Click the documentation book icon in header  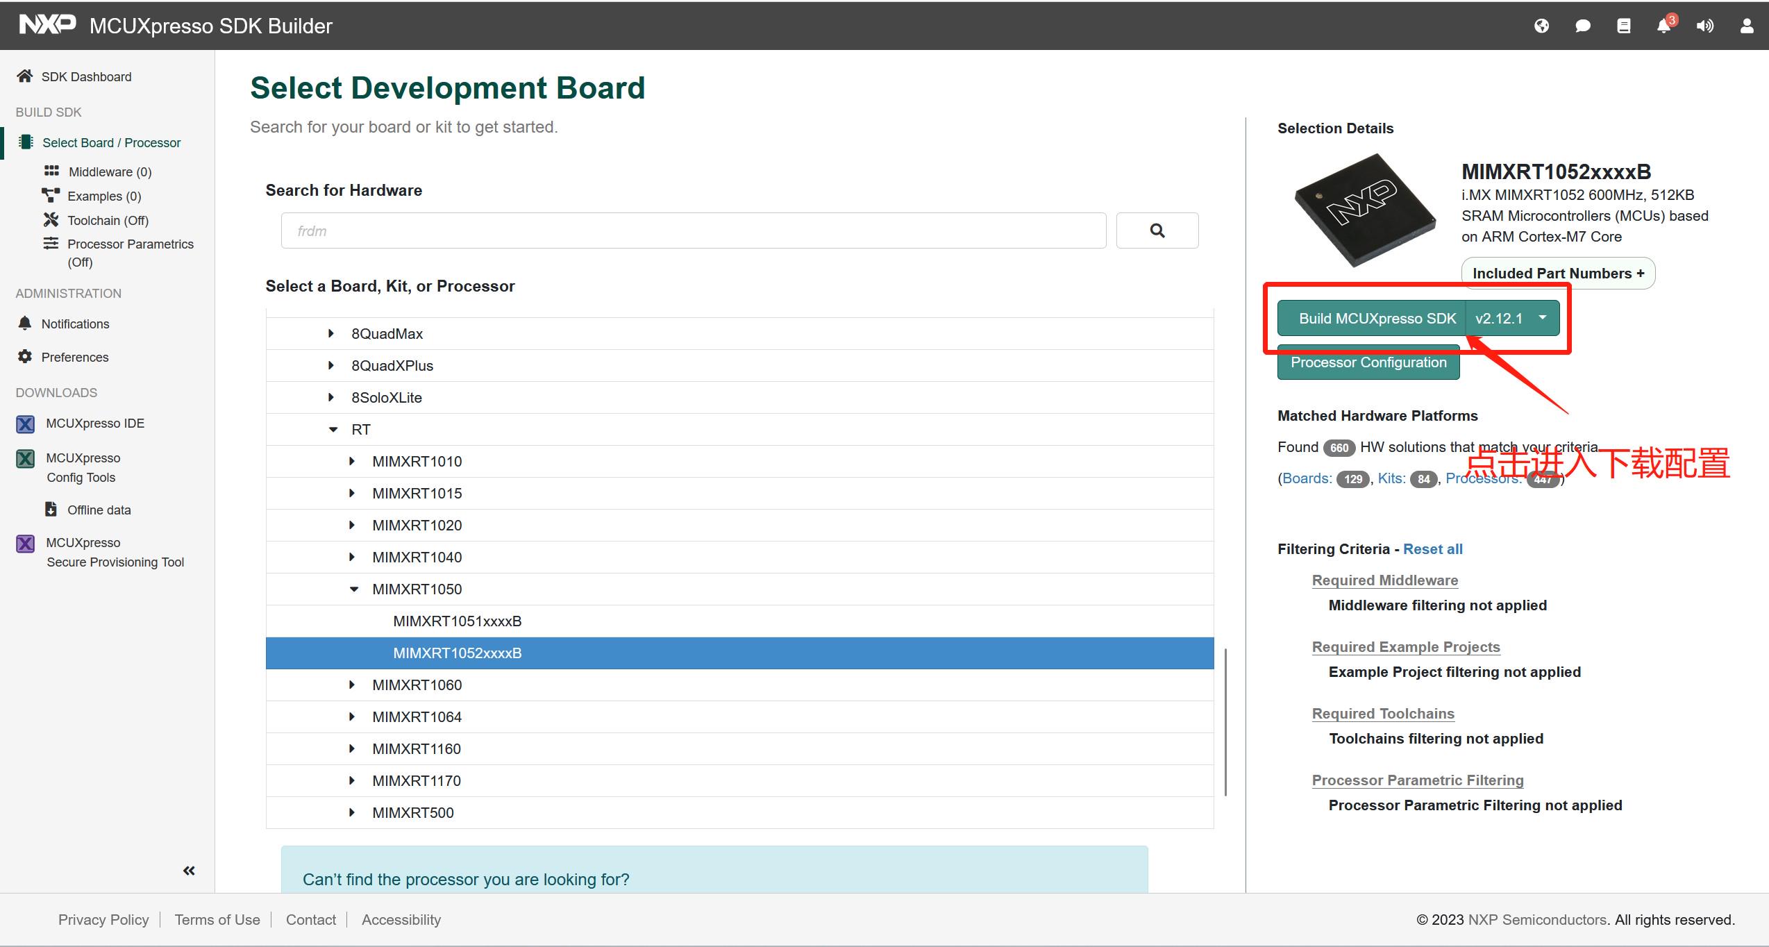pos(1623,26)
